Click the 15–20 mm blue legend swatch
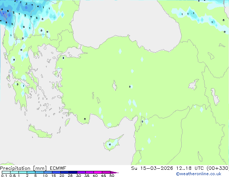This screenshot has height=177, width=229. [56, 172]
